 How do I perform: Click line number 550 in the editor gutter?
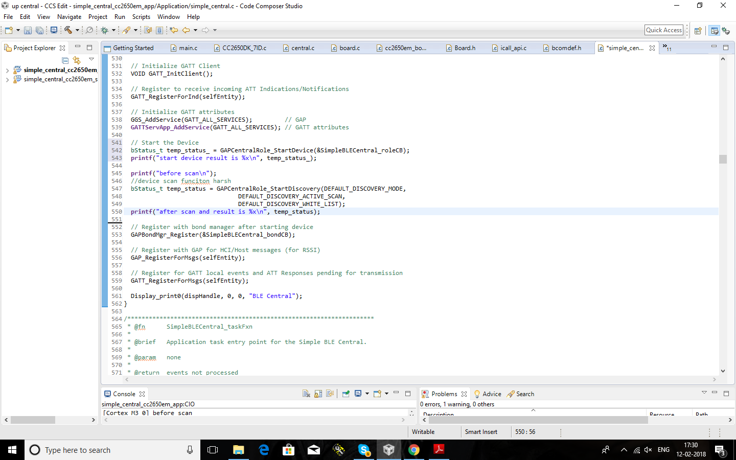tap(117, 212)
